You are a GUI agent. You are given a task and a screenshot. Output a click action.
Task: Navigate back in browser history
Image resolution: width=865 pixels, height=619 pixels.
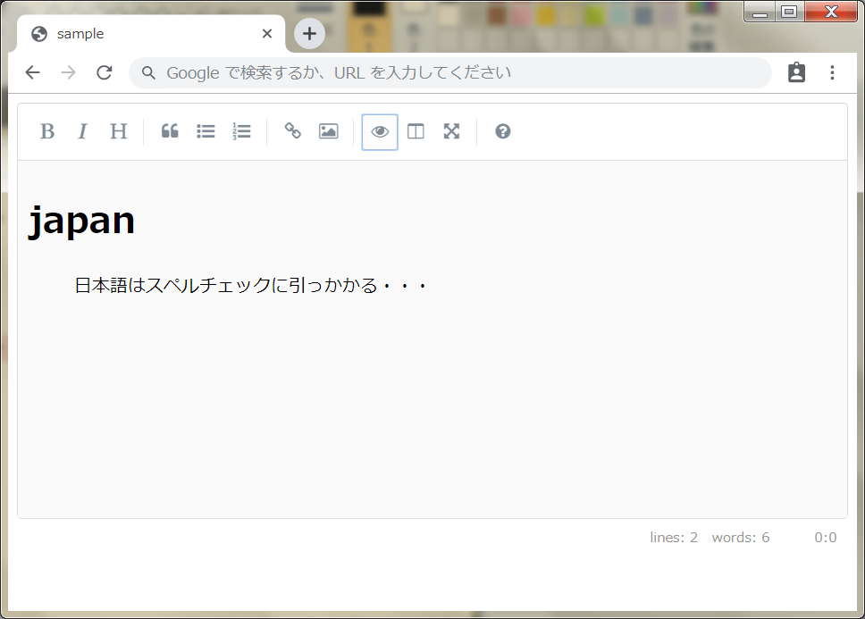32,72
